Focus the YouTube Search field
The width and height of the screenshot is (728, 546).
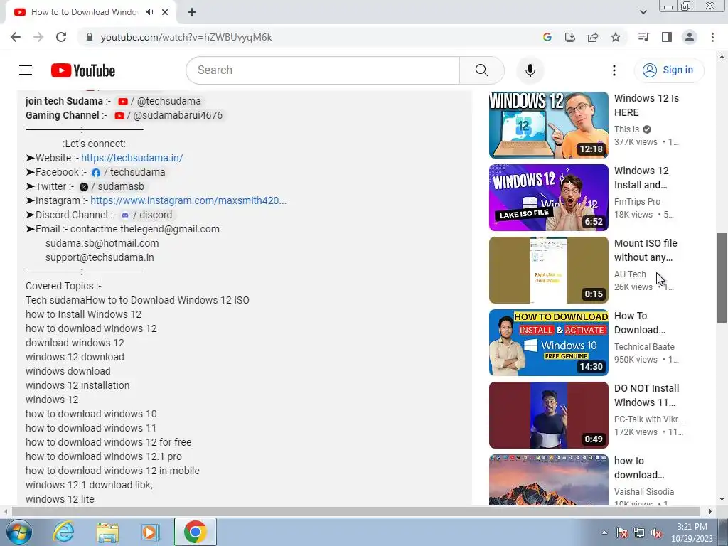(323, 70)
